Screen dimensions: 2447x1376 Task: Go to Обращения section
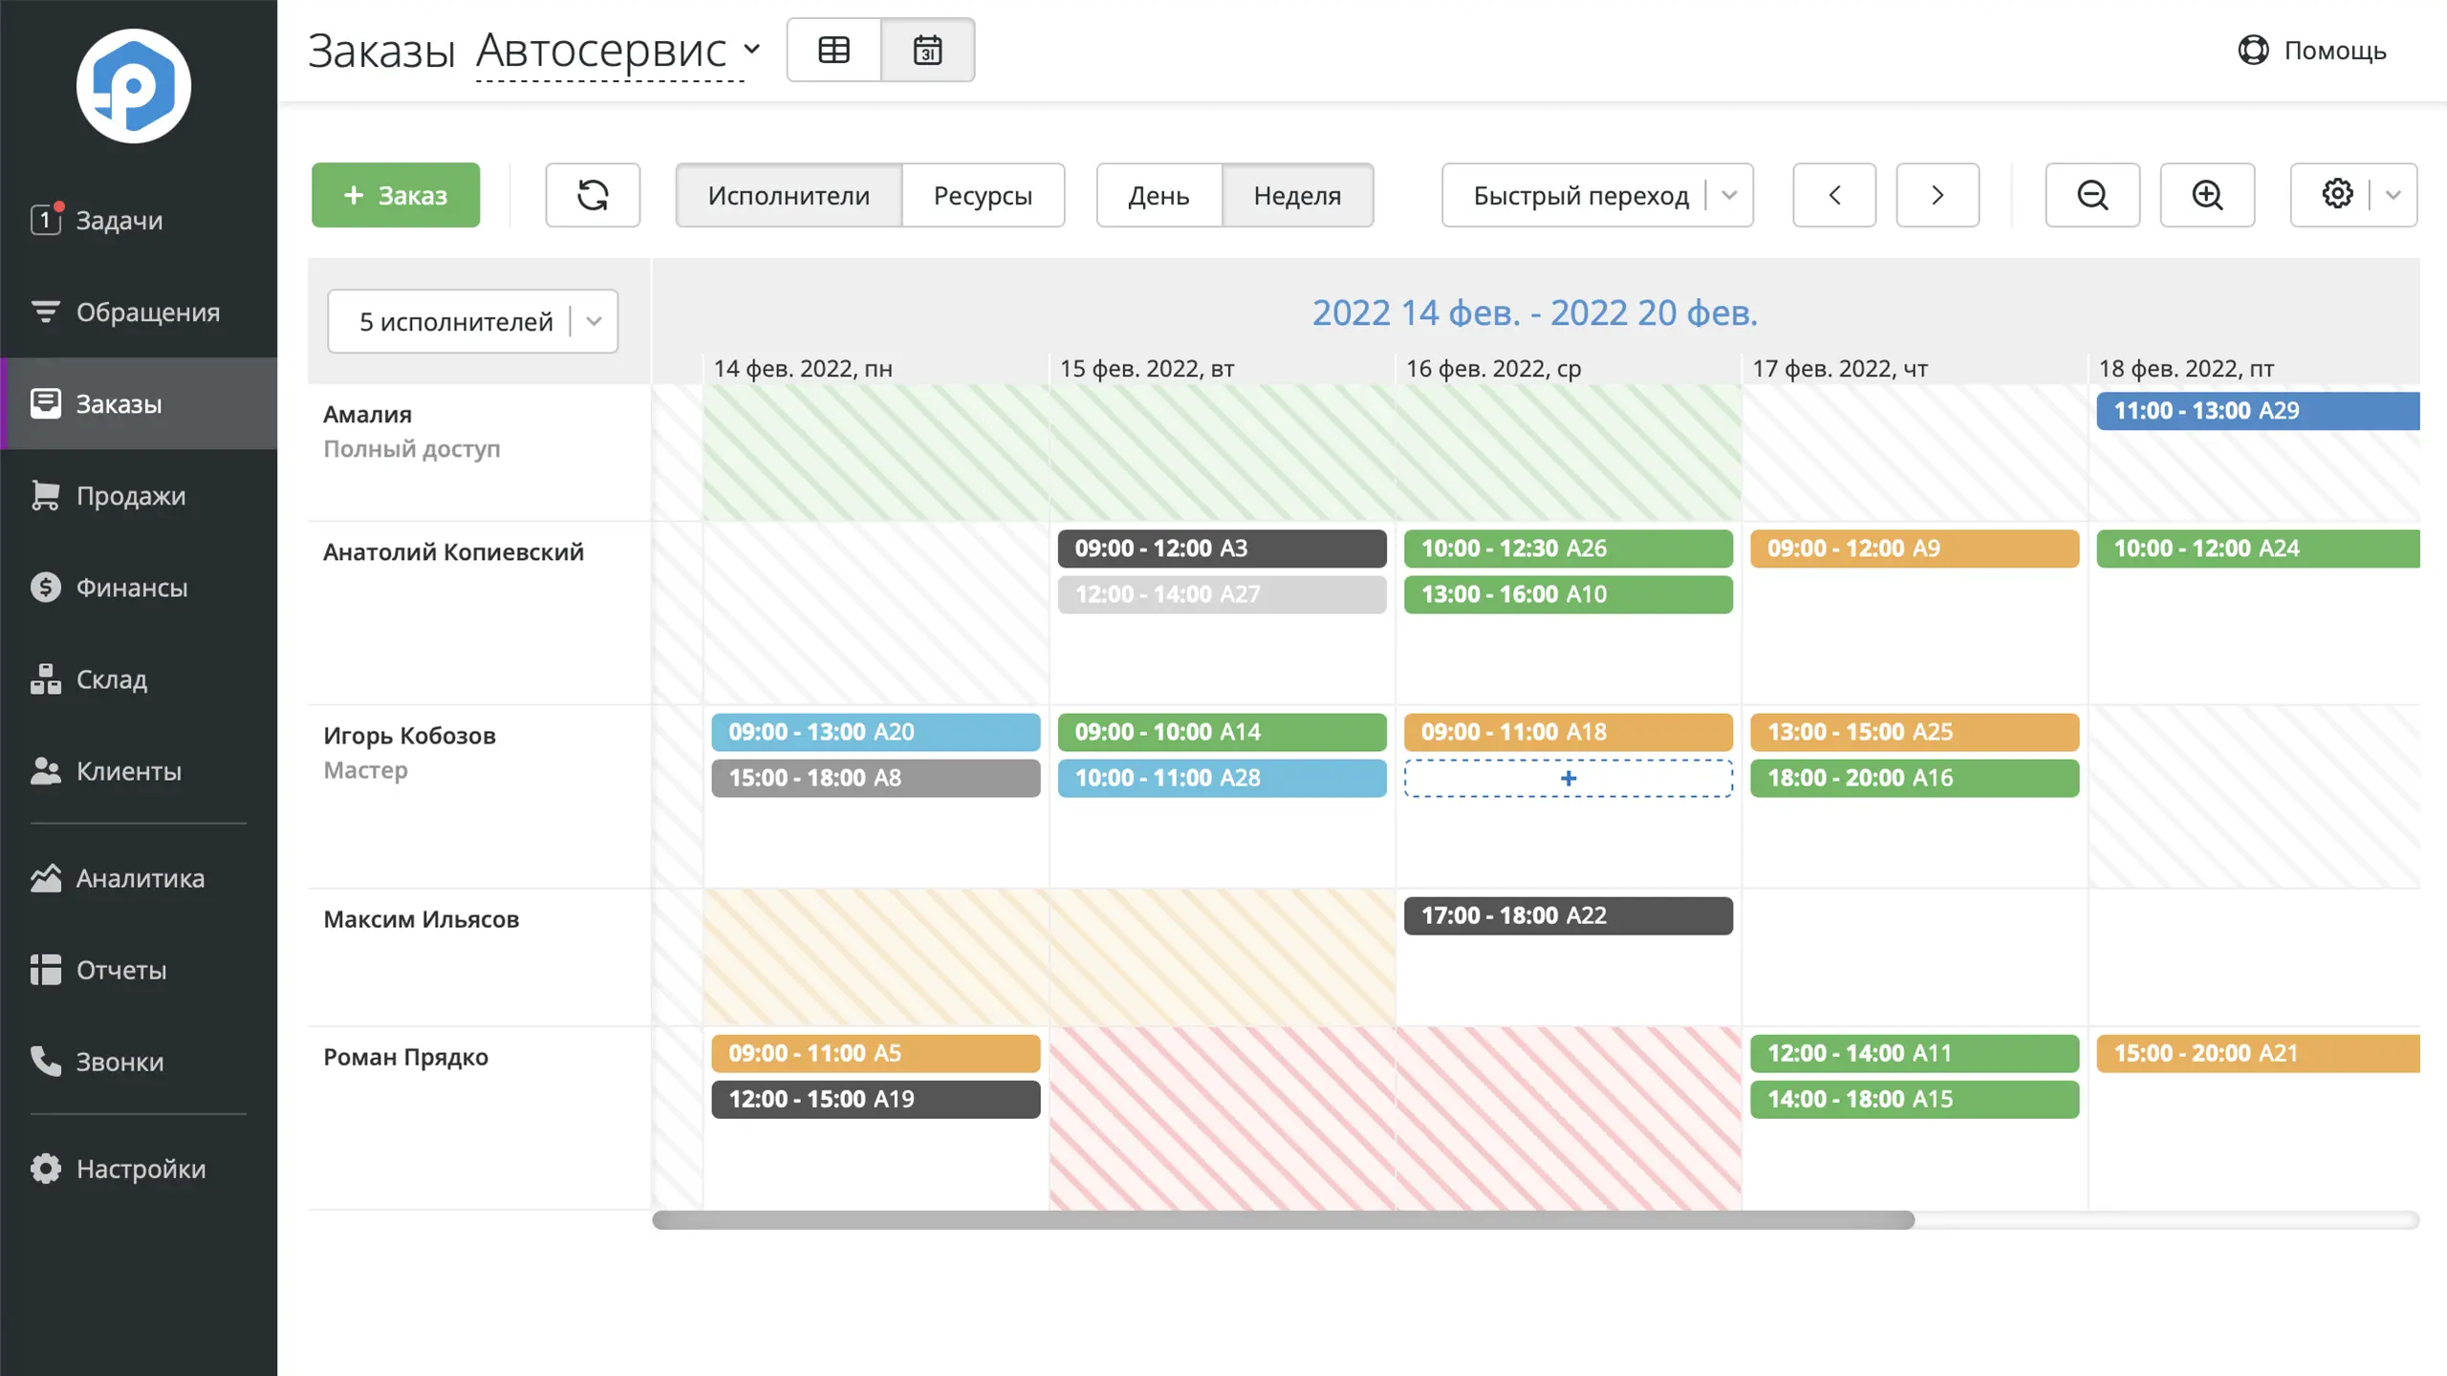[x=139, y=312]
